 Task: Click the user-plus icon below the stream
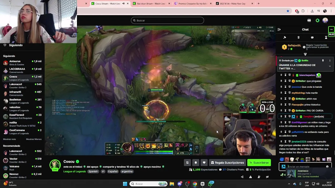point(259,177)
